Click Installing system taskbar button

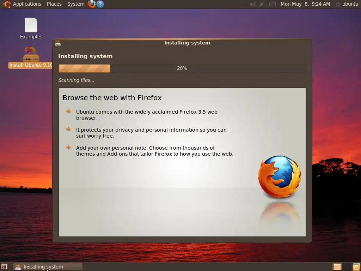coord(48,267)
